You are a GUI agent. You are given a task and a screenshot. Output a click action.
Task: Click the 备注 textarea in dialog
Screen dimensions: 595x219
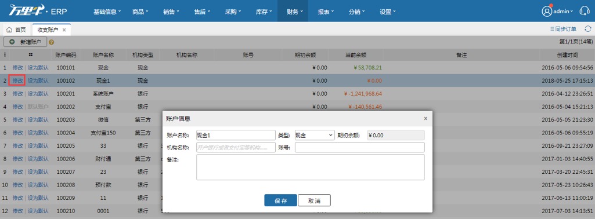pyautogui.click(x=311, y=167)
